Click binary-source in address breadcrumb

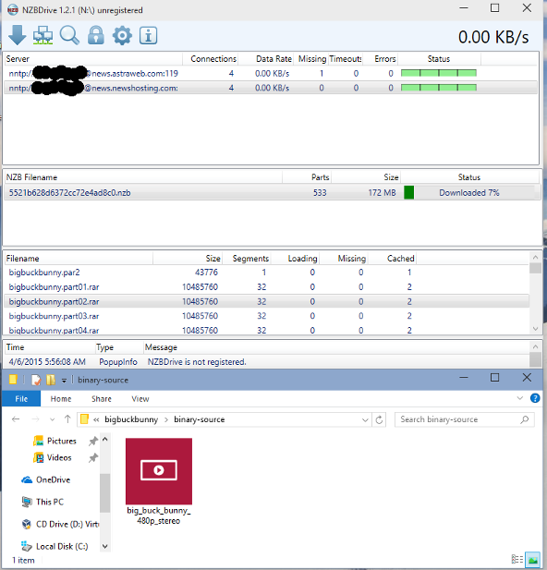click(x=200, y=419)
